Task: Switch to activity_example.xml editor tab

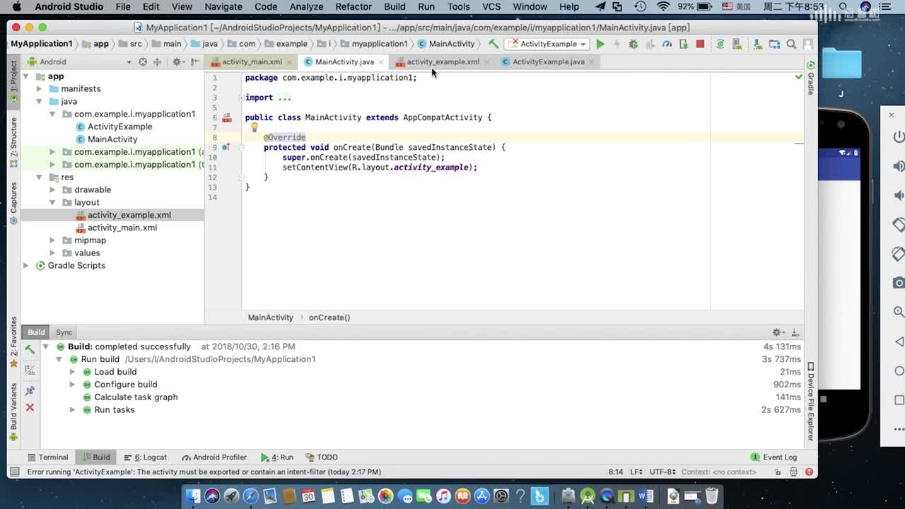Action: point(442,62)
